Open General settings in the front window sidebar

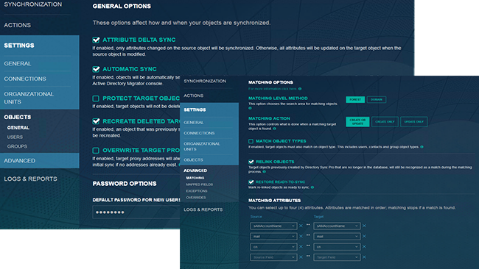(194, 123)
